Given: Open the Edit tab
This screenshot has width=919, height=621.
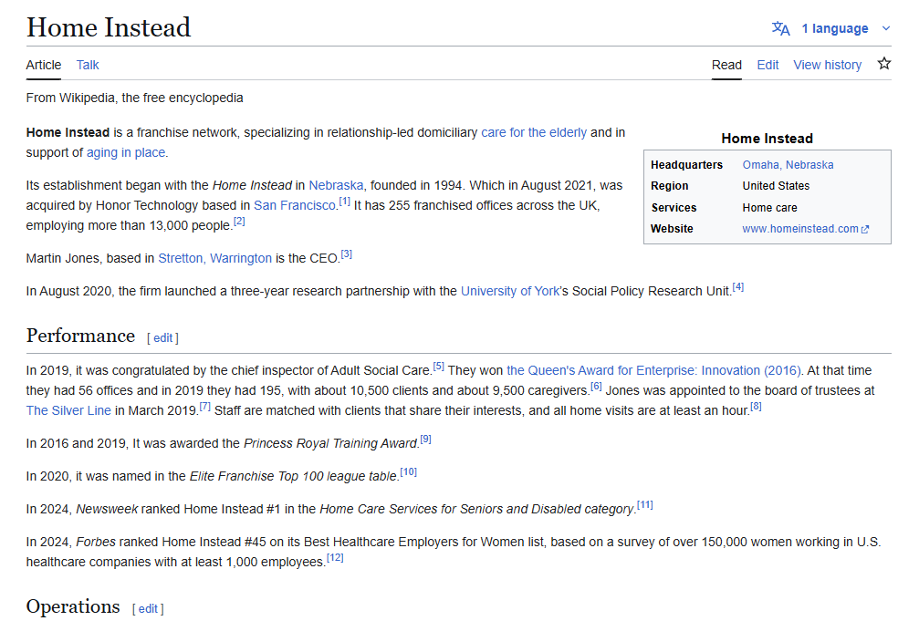Looking at the screenshot, I should click(768, 65).
